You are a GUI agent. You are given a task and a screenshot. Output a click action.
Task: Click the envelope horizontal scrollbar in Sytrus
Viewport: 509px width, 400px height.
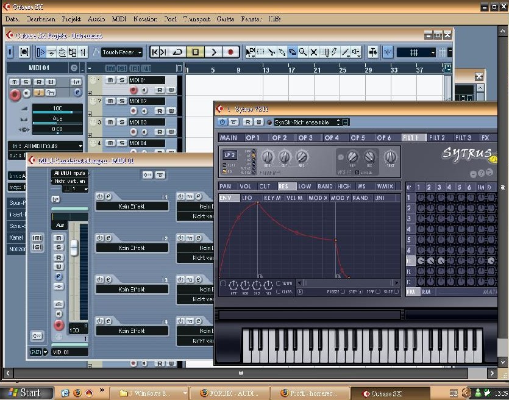point(349,283)
